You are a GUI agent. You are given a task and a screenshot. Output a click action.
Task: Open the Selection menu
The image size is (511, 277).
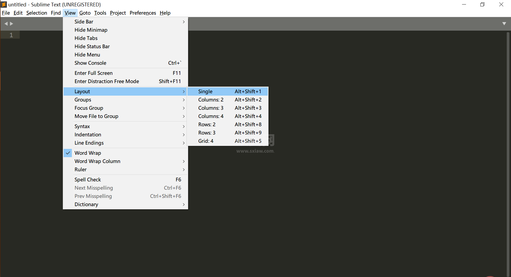(37, 13)
